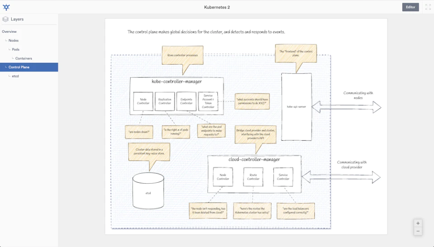Select Service Controller box in cloud manager
The height and width of the screenshot is (247, 434).
[x=283, y=177]
